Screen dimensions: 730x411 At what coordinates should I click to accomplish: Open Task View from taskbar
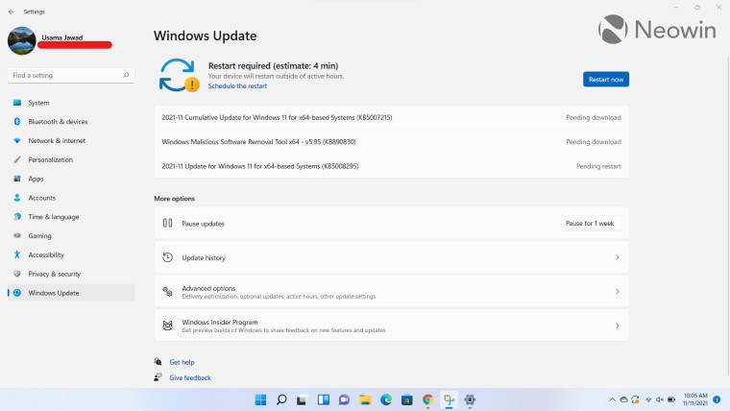click(x=302, y=399)
